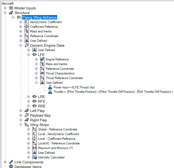Click the Payload Bay icon
Viewport: 174px width, 168px height.
[x=27, y=115]
